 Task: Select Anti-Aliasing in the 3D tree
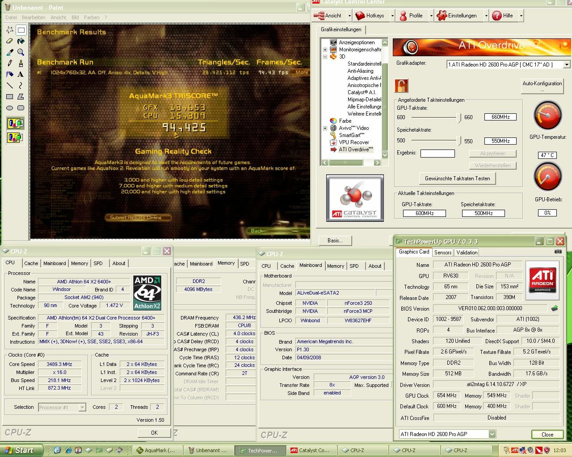click(x=360, y=71)
